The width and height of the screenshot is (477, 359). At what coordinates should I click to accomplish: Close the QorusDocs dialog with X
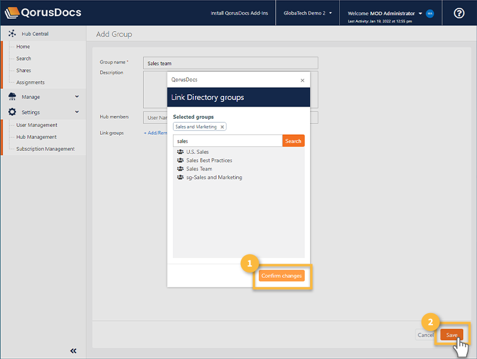point(302,81)
